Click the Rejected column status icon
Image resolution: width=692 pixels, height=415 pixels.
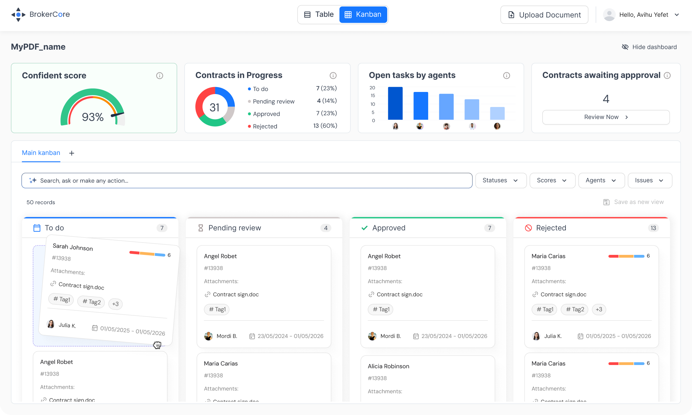tap(528, 228)
